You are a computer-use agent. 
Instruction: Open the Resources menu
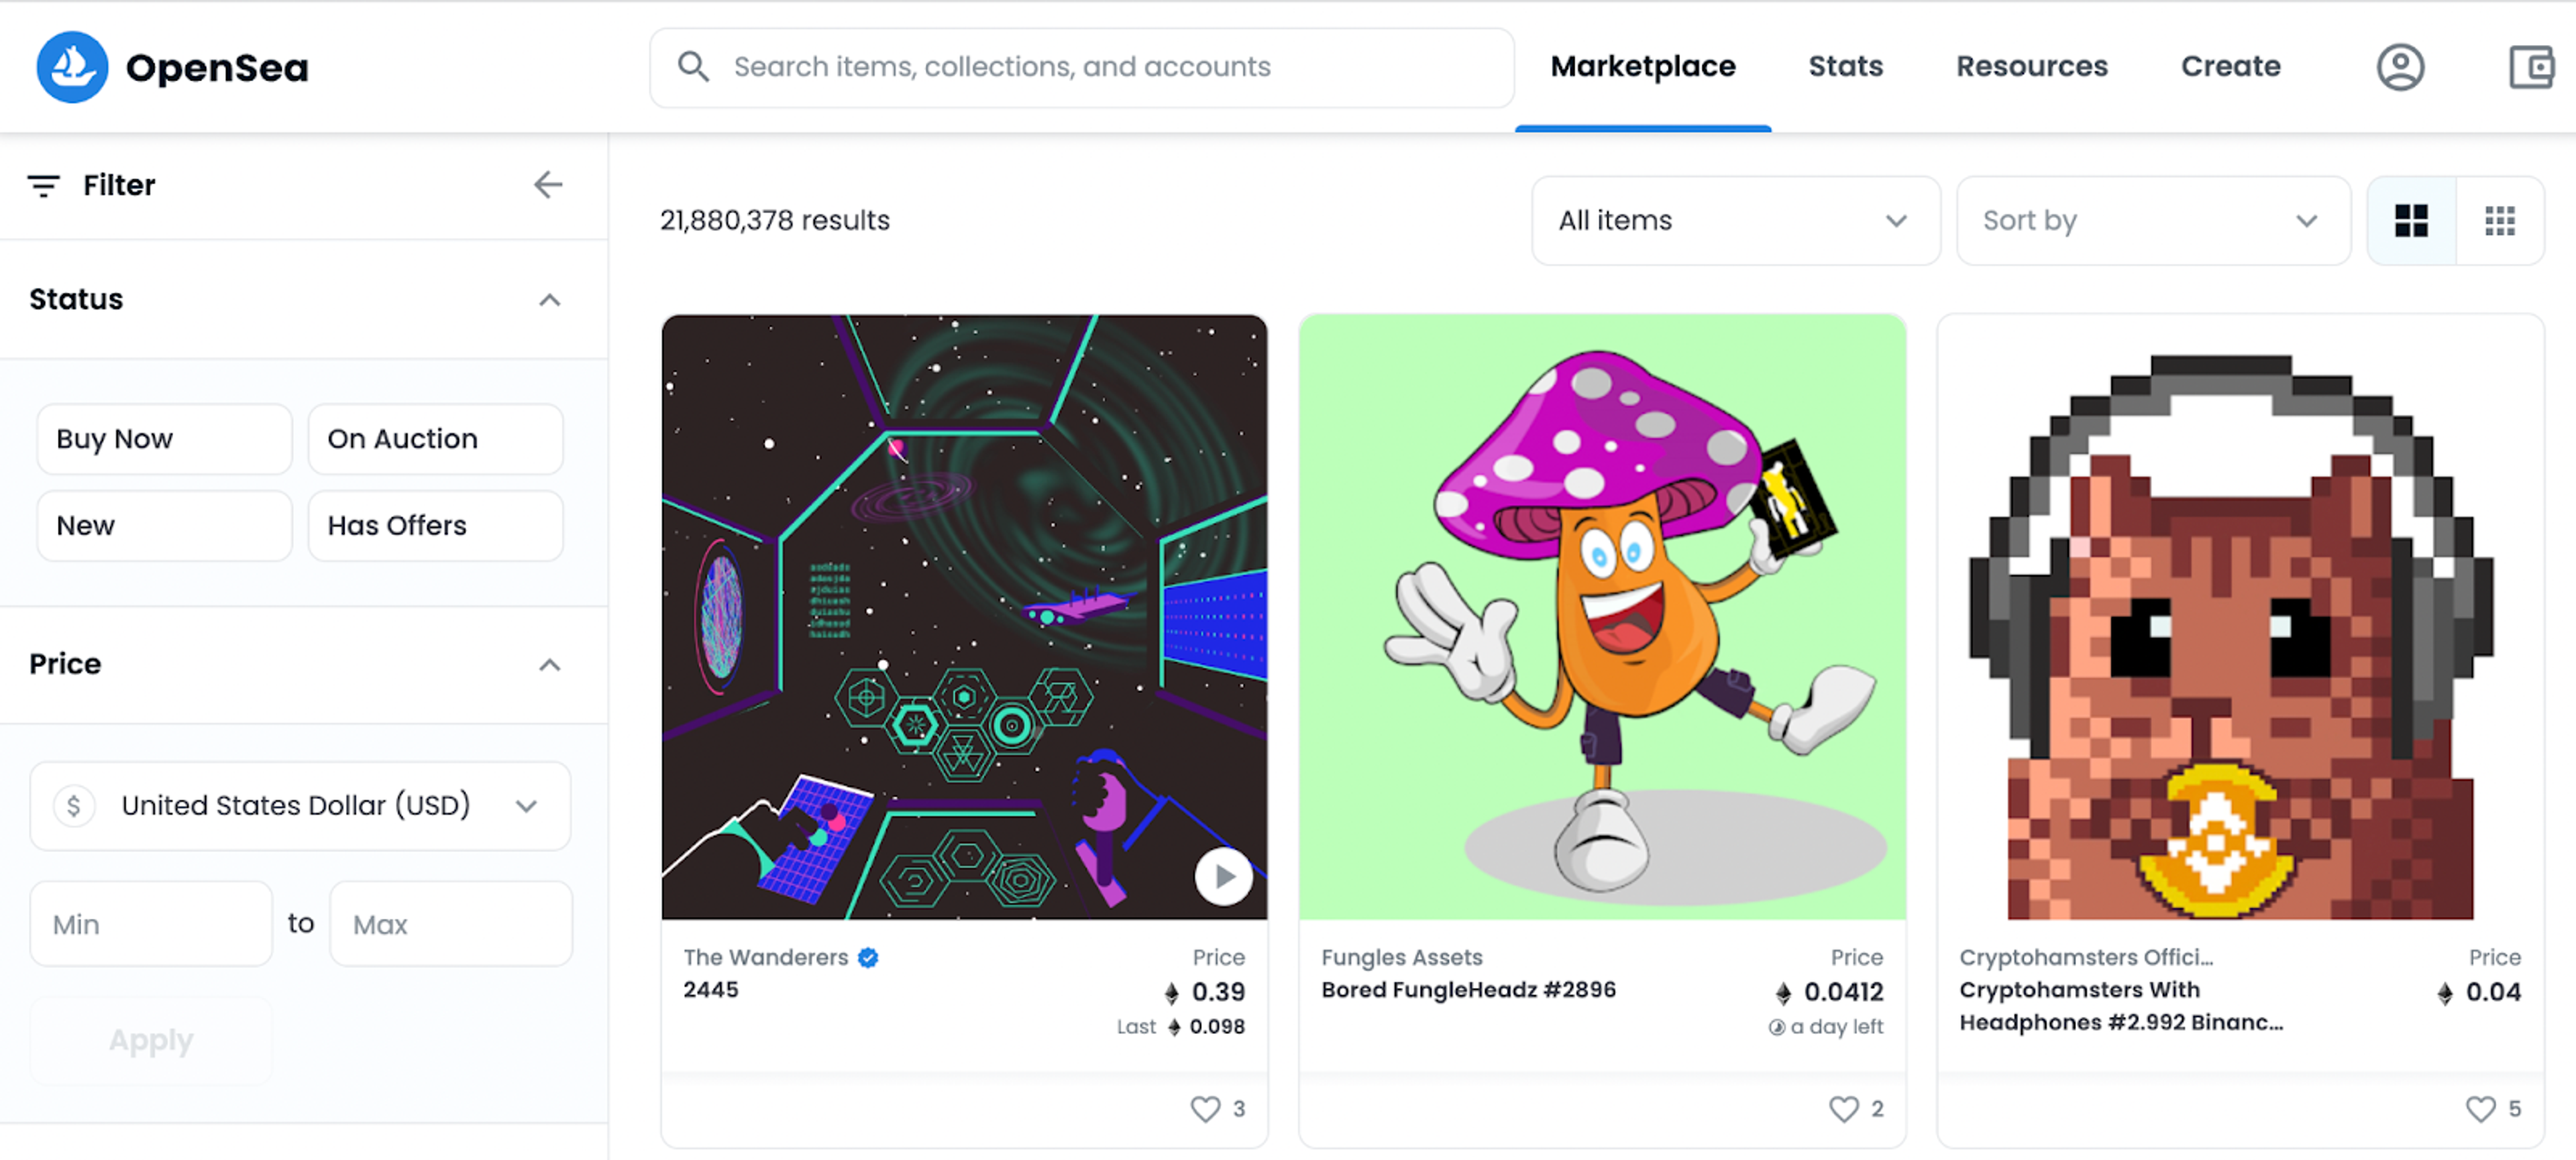pos(2031,67)
